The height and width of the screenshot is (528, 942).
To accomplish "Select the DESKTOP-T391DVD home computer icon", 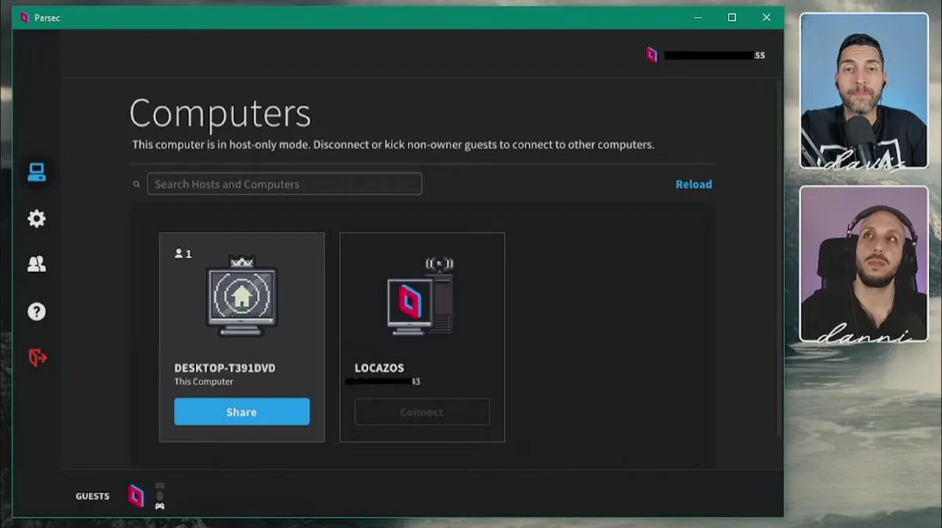I will 241,296.
